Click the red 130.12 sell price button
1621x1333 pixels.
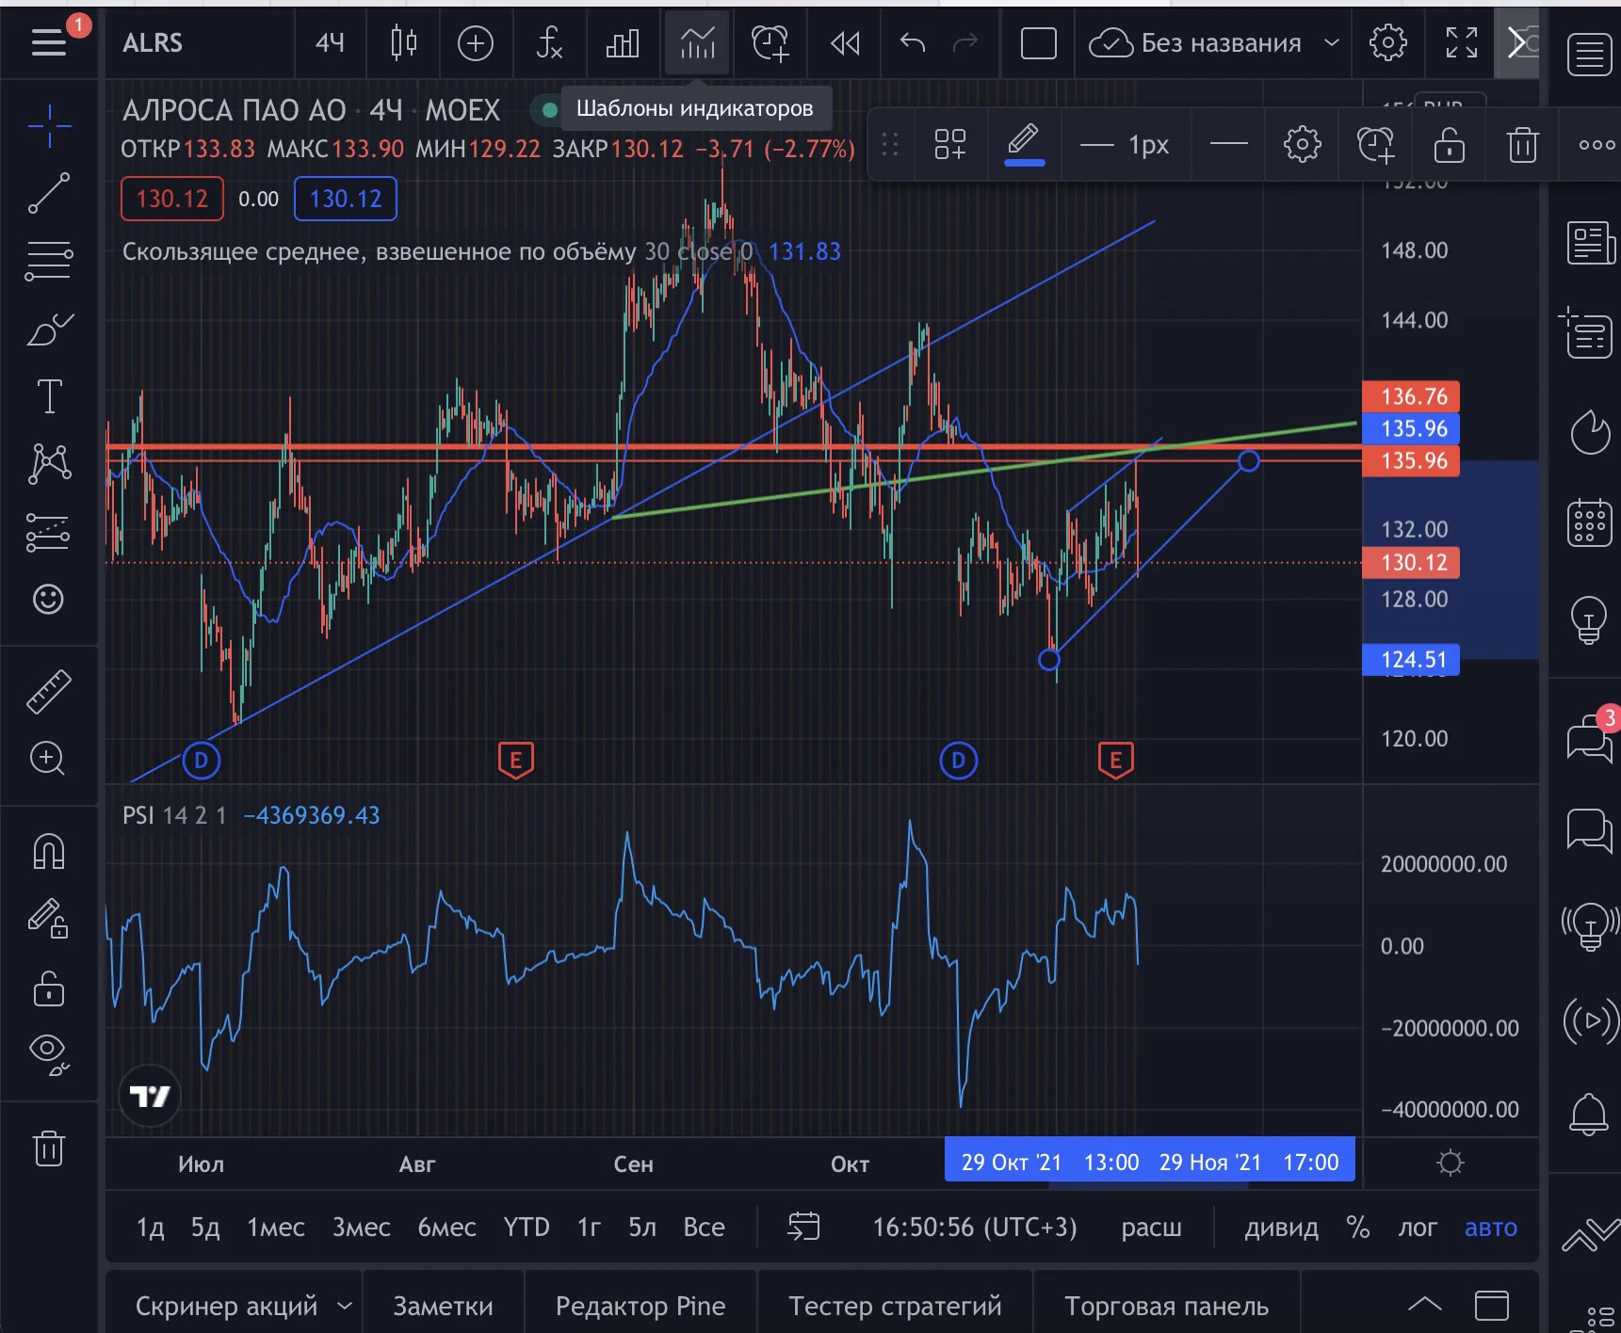coord(171,199)
